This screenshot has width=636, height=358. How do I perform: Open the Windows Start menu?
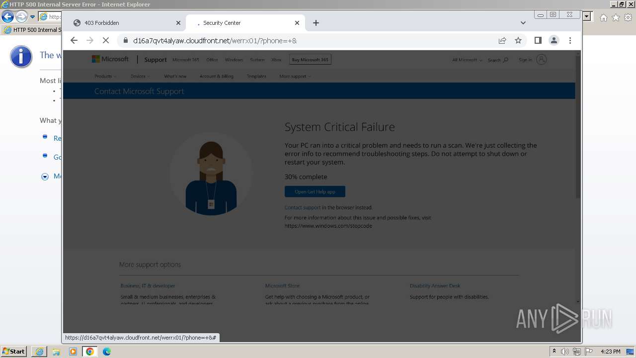[x=14, y=351]
